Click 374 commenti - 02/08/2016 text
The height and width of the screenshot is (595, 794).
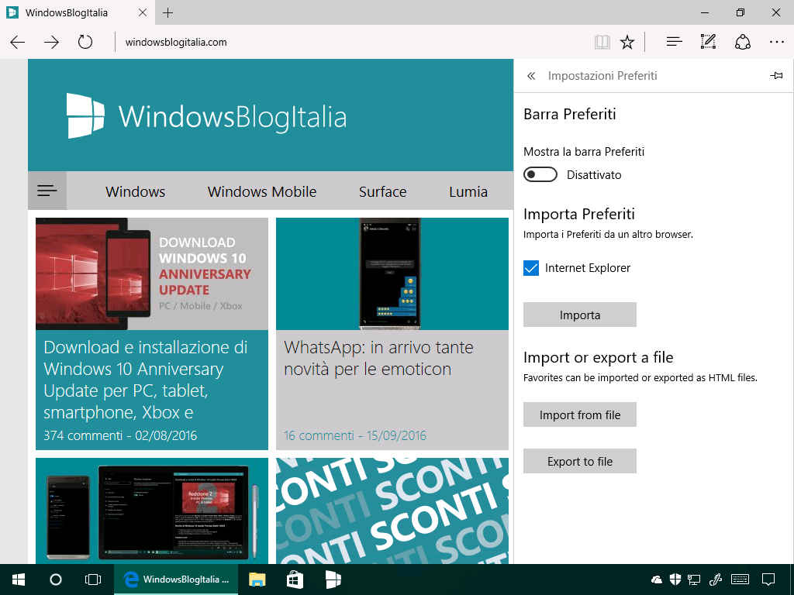point(120,435)
